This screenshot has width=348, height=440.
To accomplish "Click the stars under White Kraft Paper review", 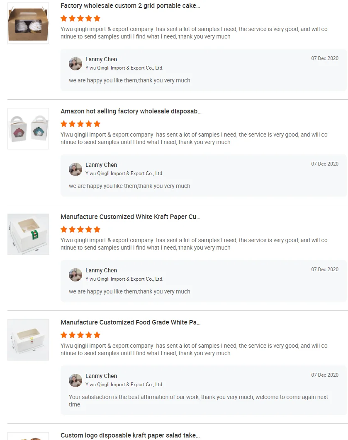I will pyautogui.click(x=80, y=229).
